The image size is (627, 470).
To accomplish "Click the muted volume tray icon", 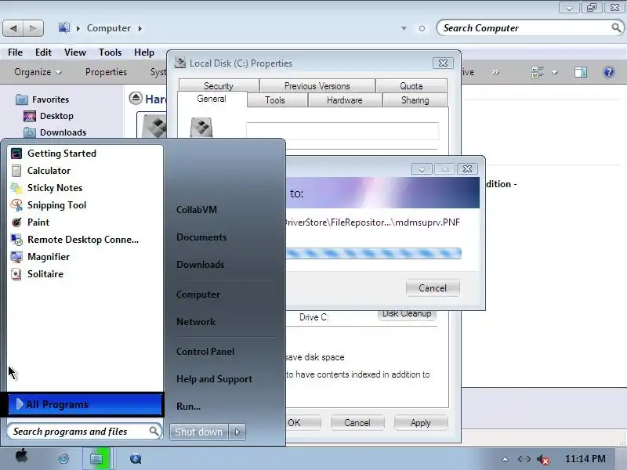I will coord(542,460).
